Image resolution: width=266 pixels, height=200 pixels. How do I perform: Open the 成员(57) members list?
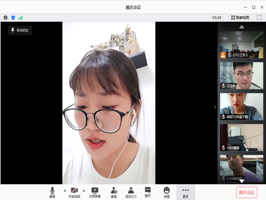[131, 190]
